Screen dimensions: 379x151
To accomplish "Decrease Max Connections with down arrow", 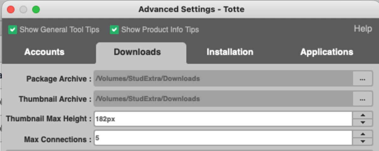I will click(363, 142).
